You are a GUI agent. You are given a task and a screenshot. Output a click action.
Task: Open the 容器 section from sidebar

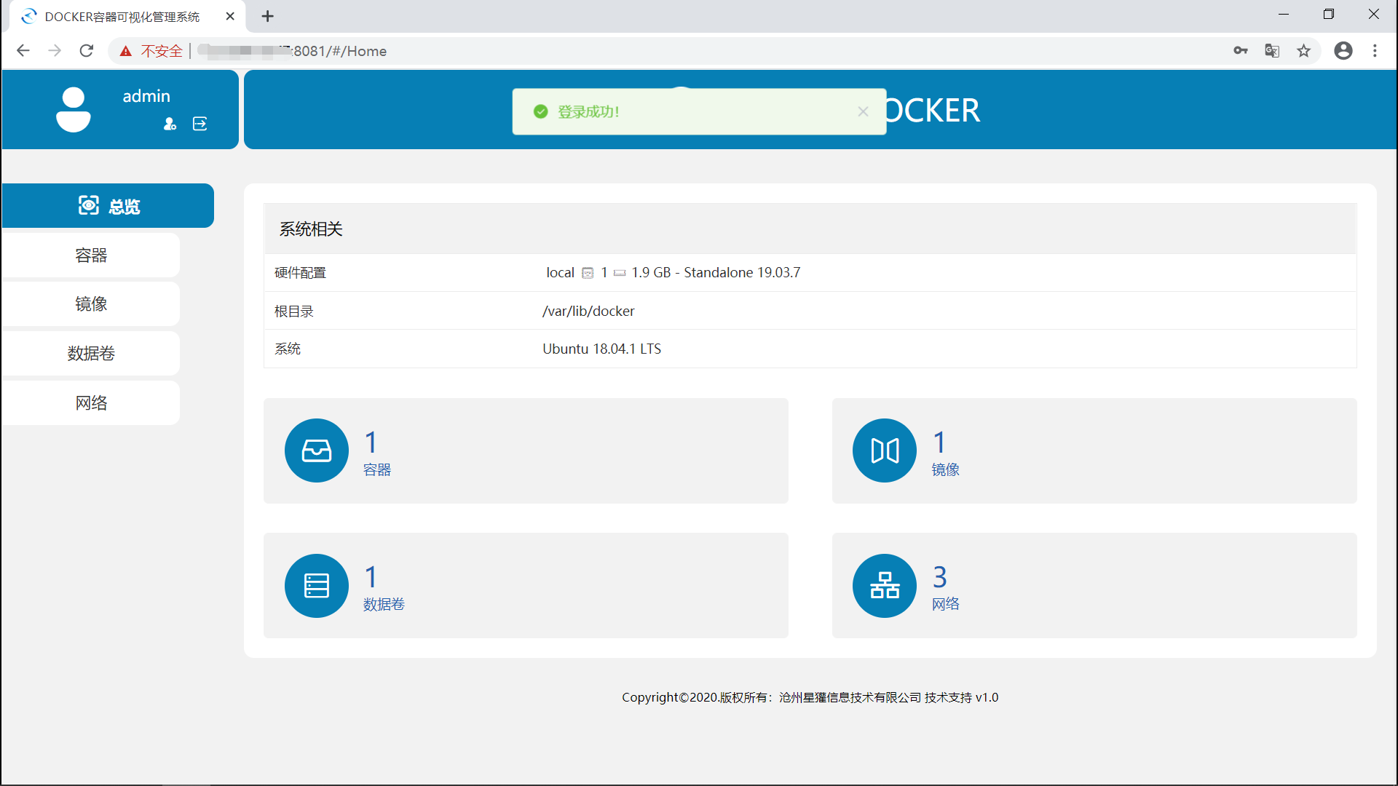click(90, 255)
